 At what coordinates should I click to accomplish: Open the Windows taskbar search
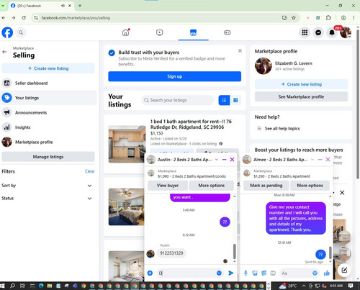click(12, 286)
